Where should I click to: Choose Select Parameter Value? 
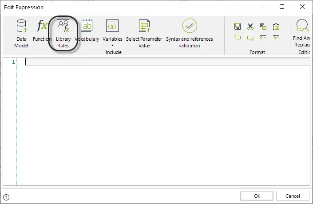pos(144,34)
